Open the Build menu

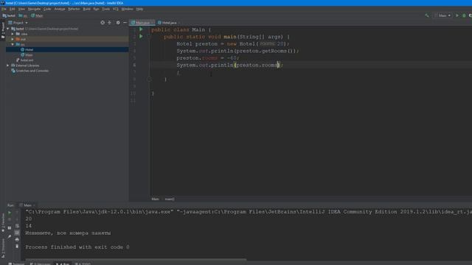tap(87, 9)
